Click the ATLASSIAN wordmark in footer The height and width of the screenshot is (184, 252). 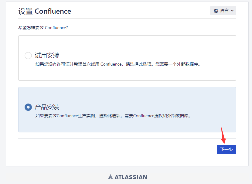click(131, 177)
